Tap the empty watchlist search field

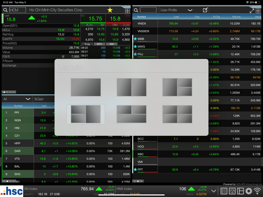148,10
